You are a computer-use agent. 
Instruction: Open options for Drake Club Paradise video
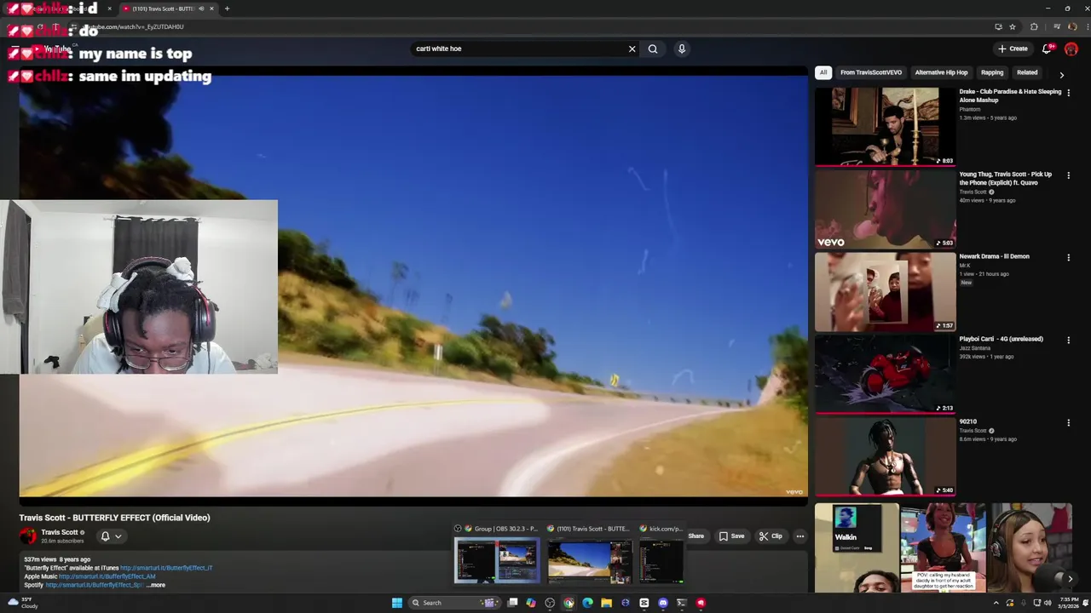(x=1068, y=93)
